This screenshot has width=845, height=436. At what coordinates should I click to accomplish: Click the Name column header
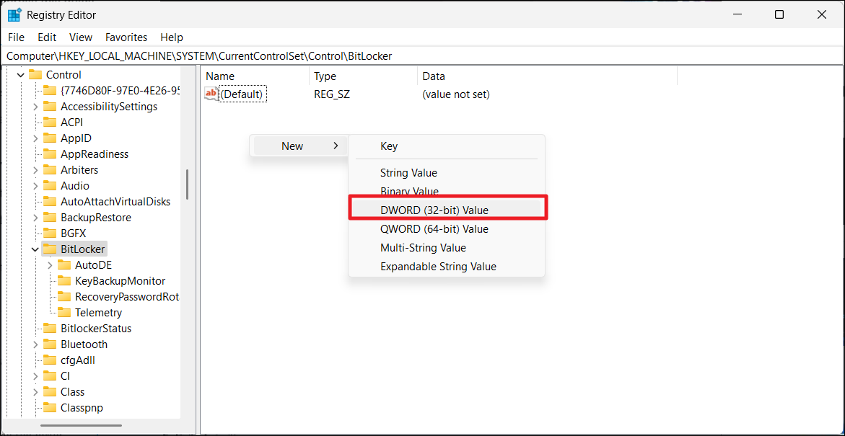pyautogui.click(x=255, y=76)
